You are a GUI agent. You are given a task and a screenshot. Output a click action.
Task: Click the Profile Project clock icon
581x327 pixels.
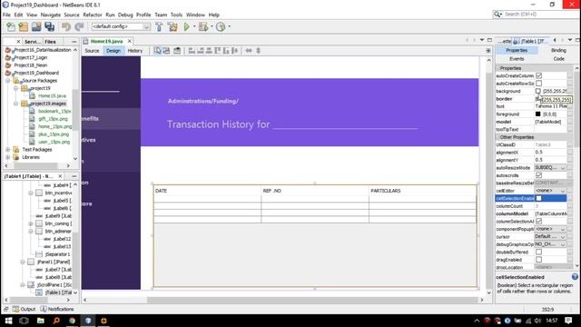pos(221,26)
